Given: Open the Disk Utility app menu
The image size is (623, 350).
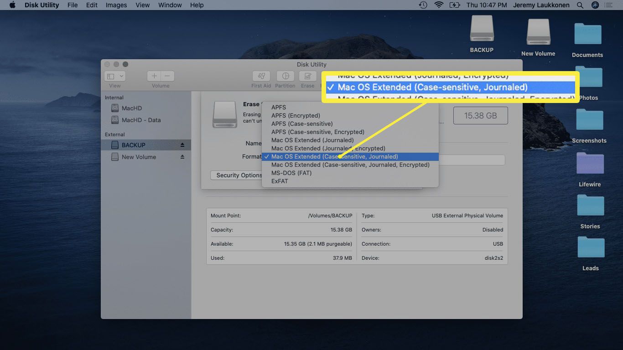Looking at the screenshot, I should pyautogui.click(x=41, y=5).
